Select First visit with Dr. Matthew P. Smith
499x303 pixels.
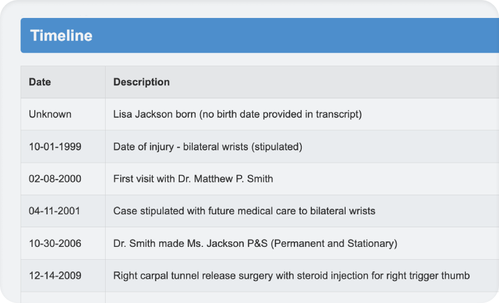[193, 179]
